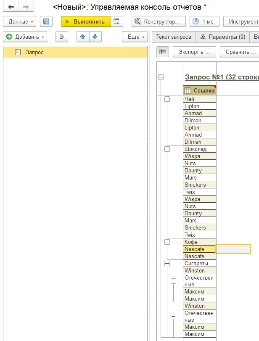The width and height of the screenshot is (259, 341).
Task: Click the green plus icon on Добавить
Action: [x=9, y=37]
